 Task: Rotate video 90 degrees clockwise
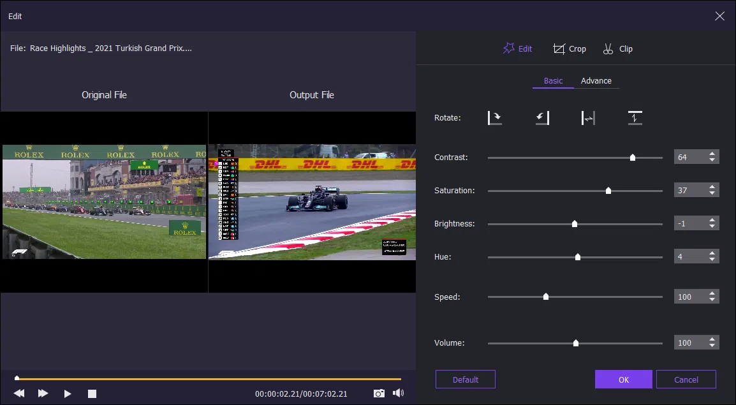click(495, 118)
